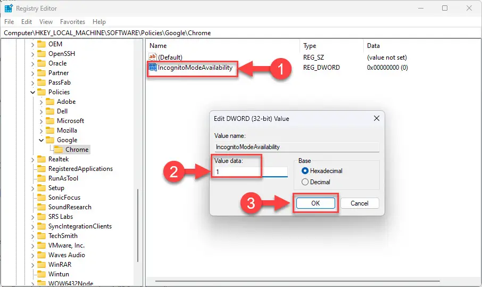The height and width of the screenshot is (287, 482).
Task: Open the File menu
Action: click(x=9, y=21)
